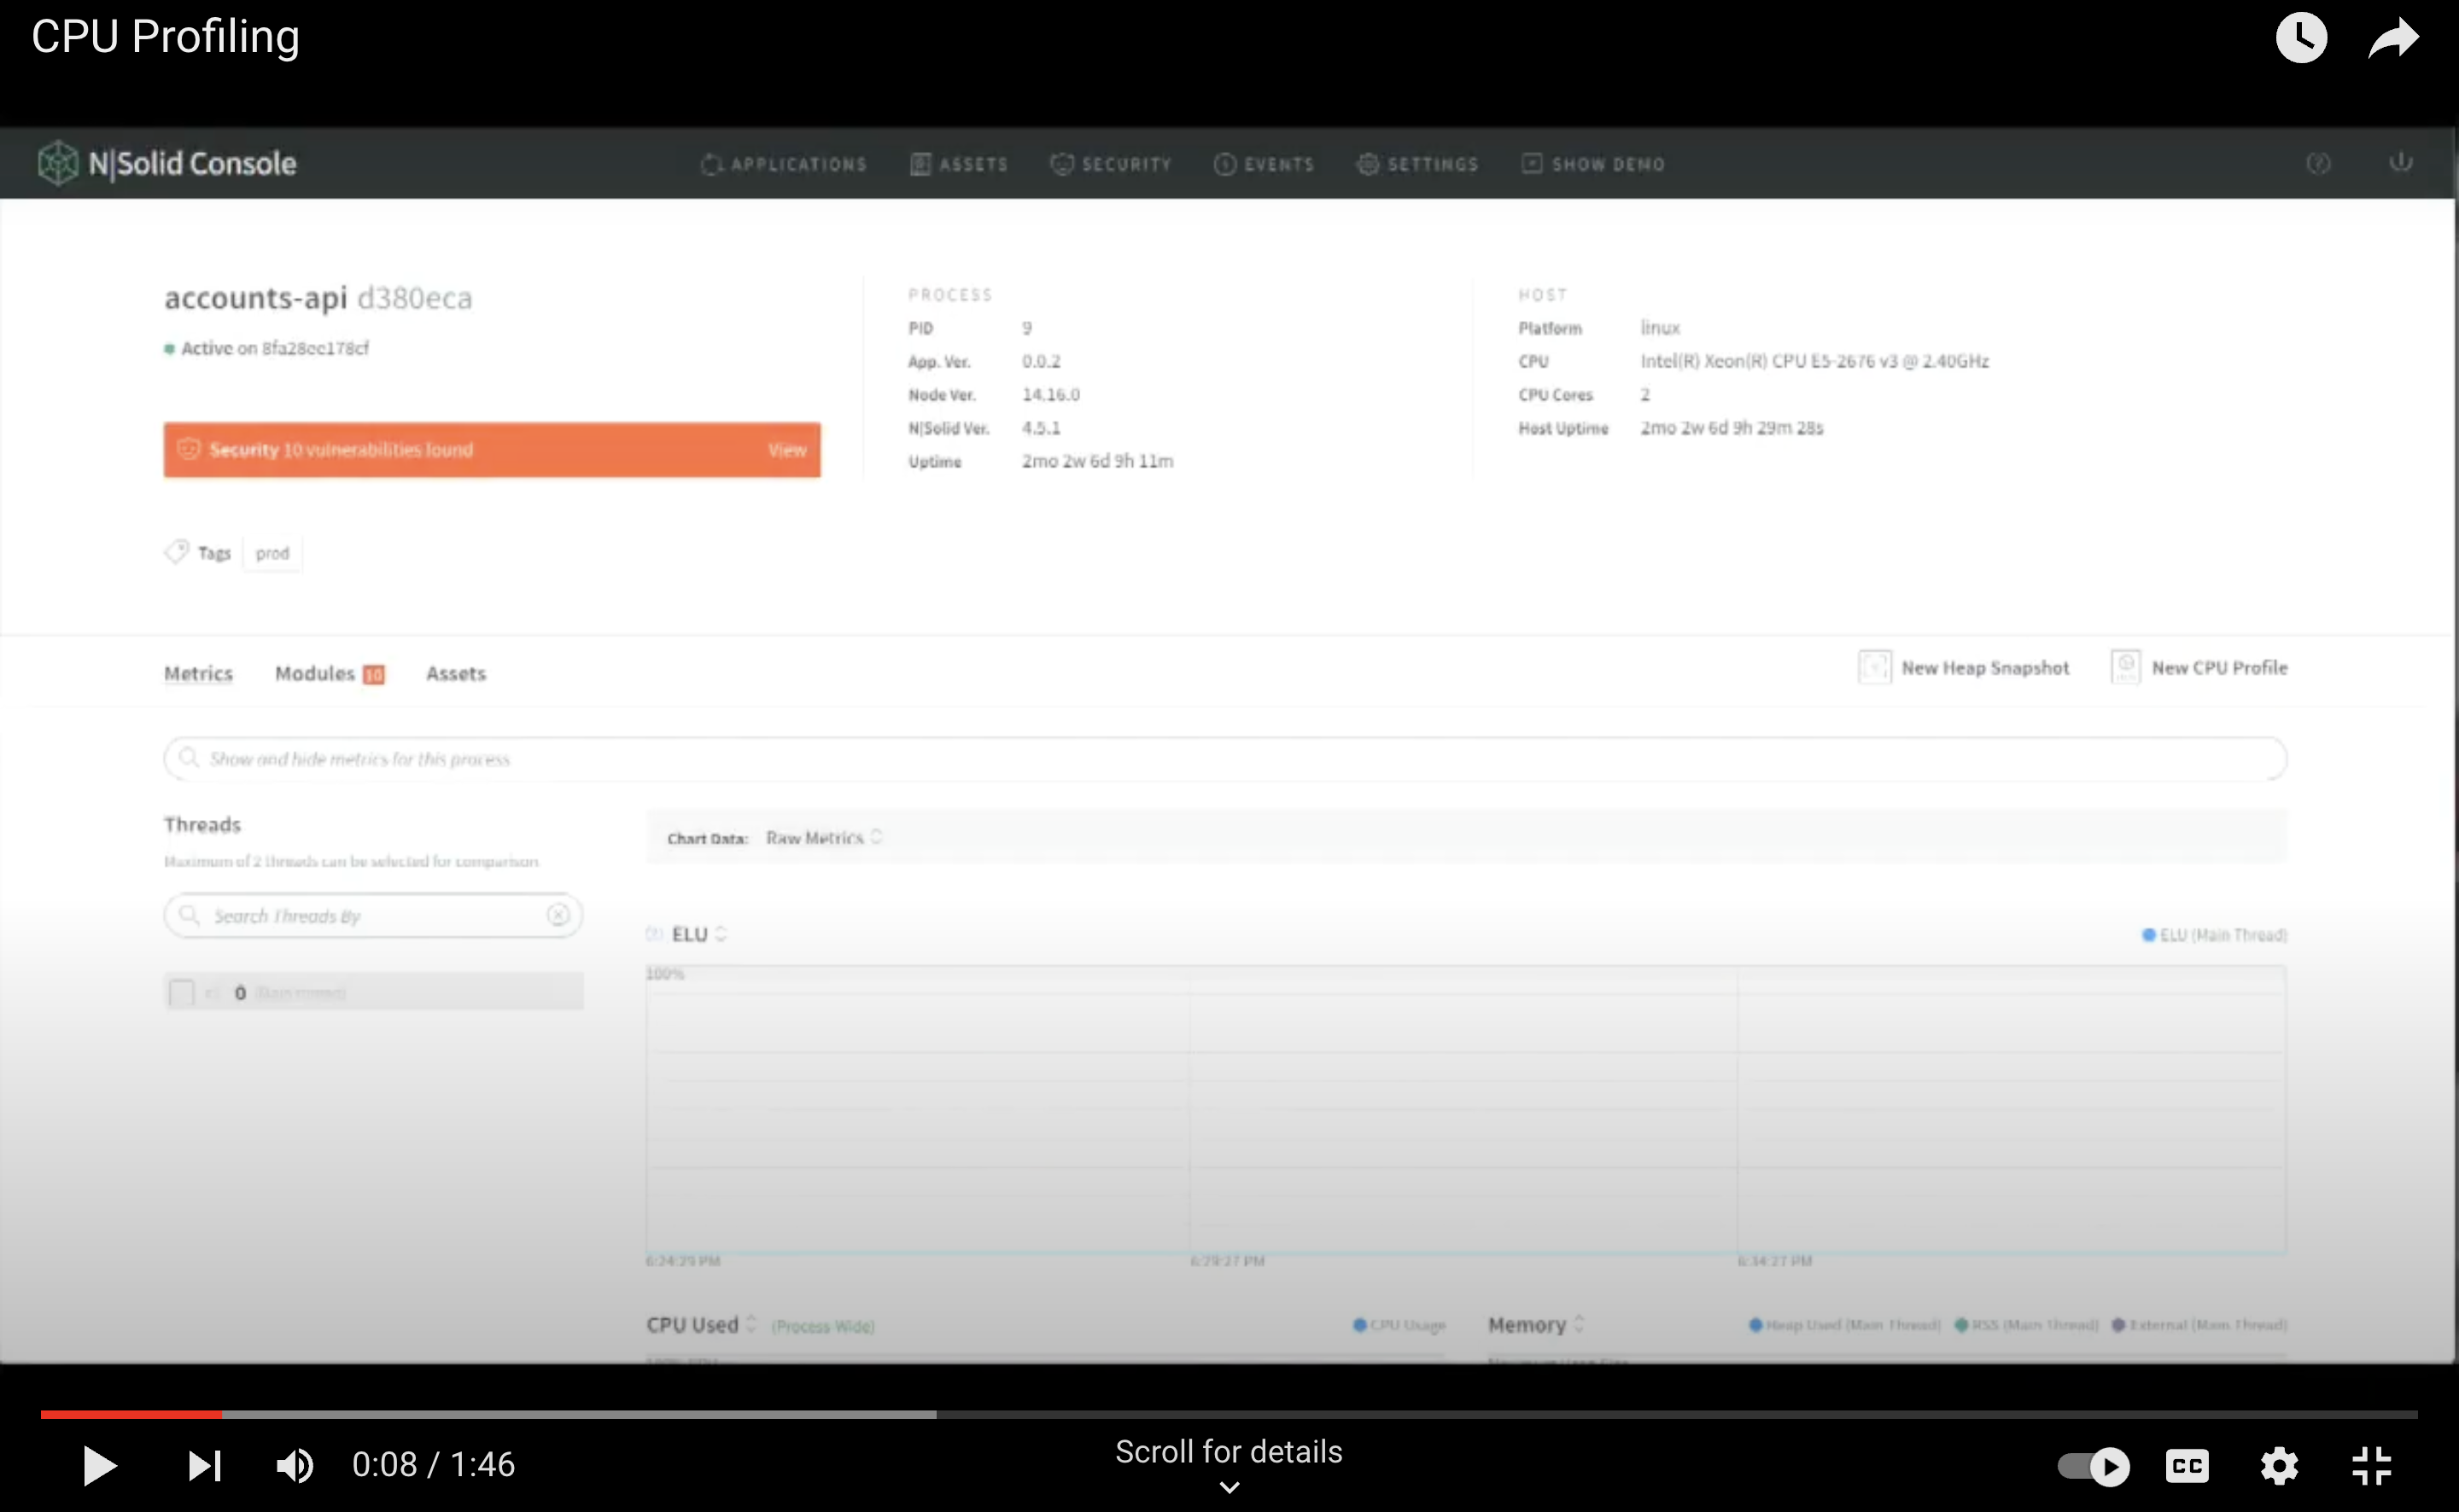The height and width of the screenshot is (1512, 2459).
Task: Check the main thread 0 checkbox
Action: click(x=181, y=993)
